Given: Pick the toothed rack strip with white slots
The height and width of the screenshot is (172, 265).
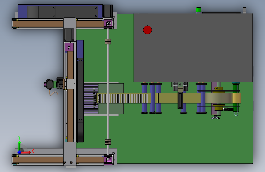Looking at the screenshot, I should [x=123, y=98].
